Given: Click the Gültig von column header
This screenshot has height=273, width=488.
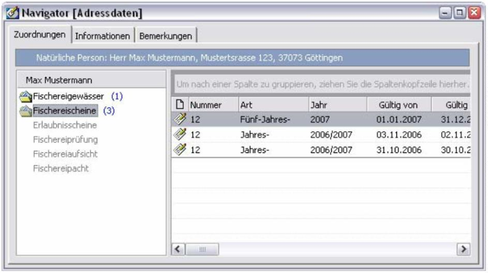Looking at the screenshot, I should (395, 104).
